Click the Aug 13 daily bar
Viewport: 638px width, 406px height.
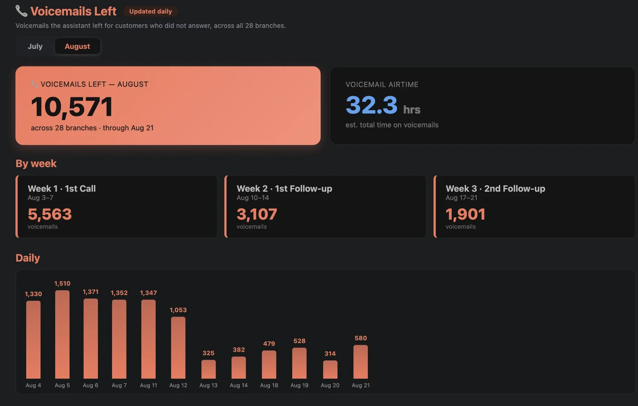pyautogui.click(x=208, y=369)
